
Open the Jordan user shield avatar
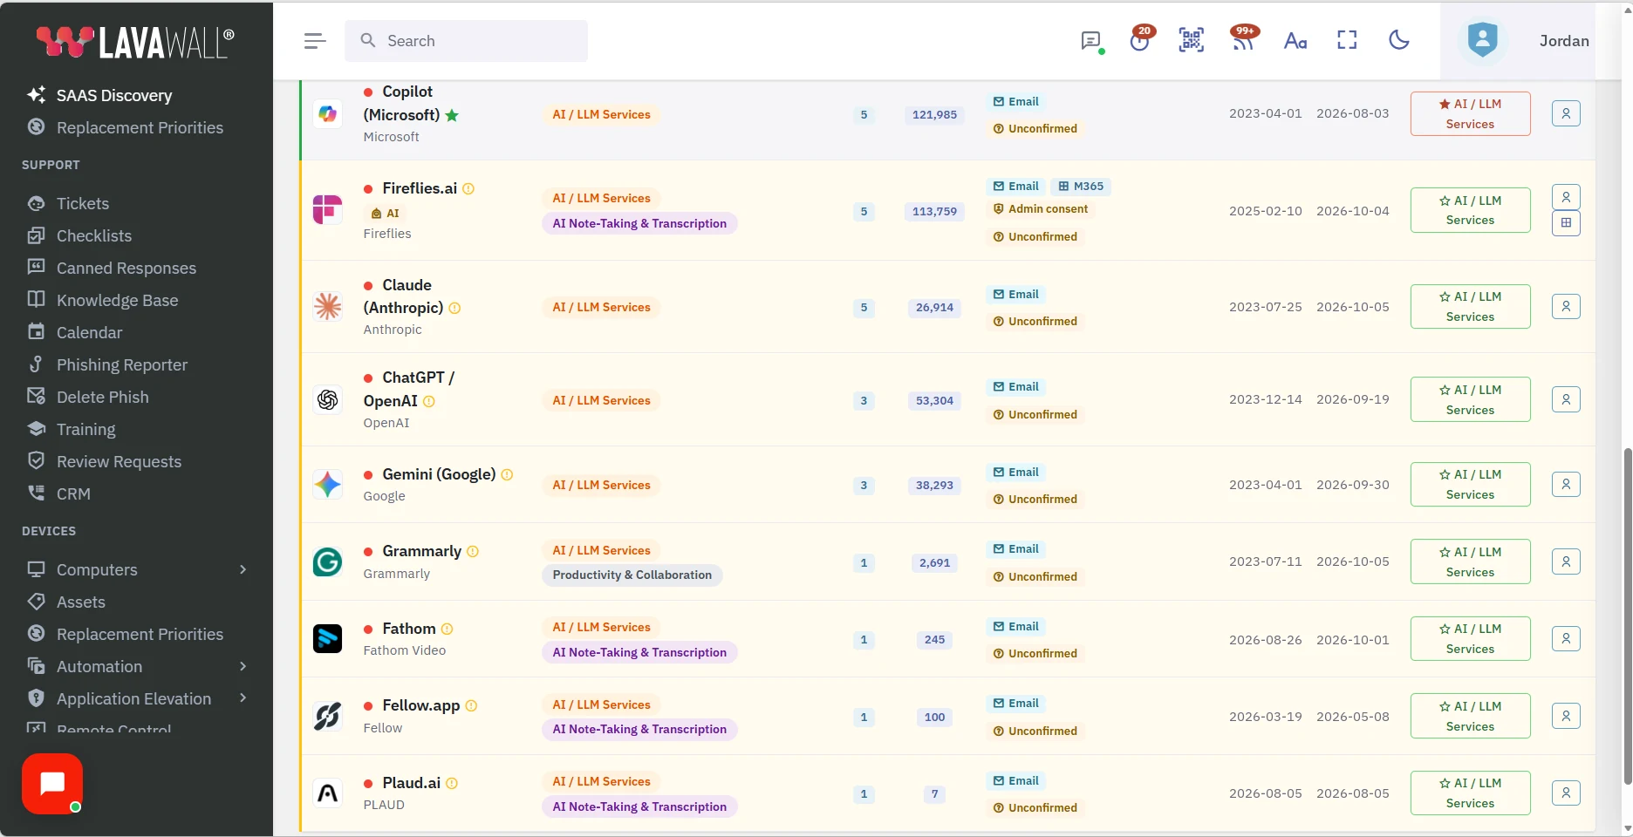coord(1482,40)
